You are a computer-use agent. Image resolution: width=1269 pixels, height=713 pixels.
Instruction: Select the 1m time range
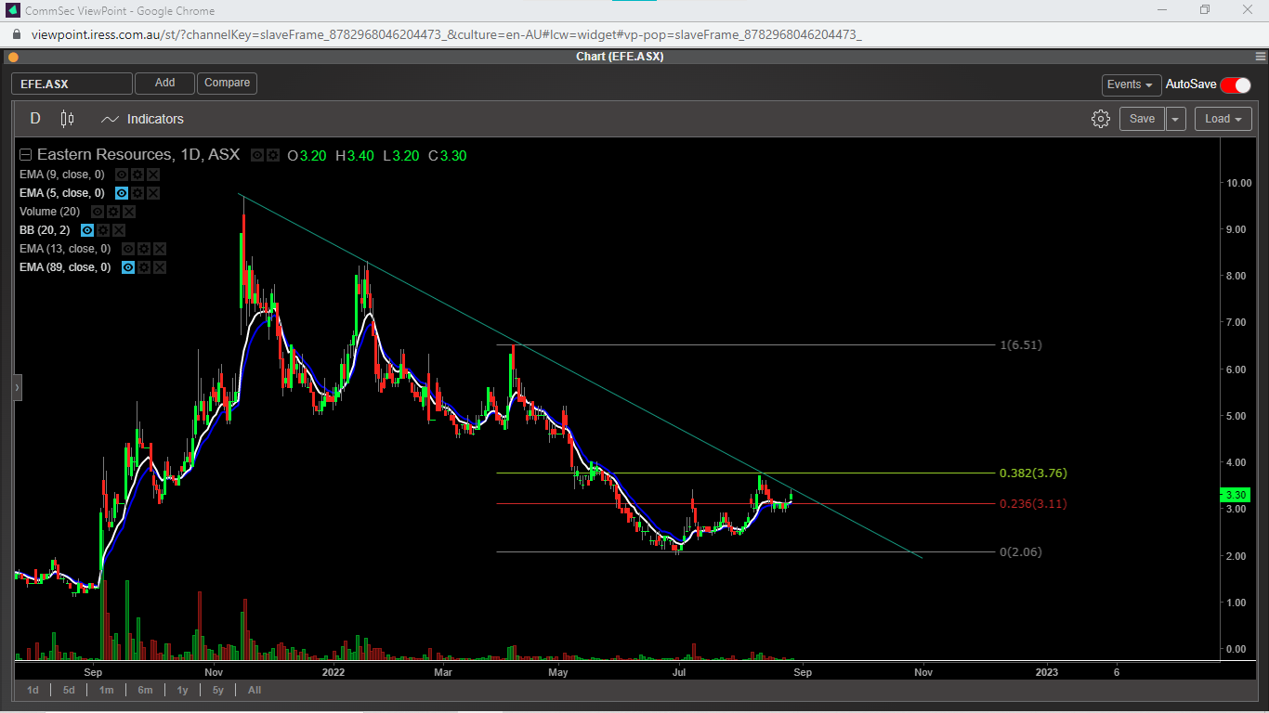[107, 690]
